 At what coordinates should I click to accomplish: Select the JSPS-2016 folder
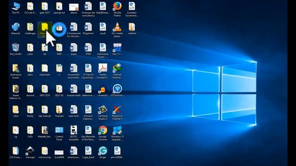(x=45, y=91)
